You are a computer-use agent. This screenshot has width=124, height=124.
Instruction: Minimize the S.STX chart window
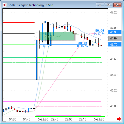(100, 5)
